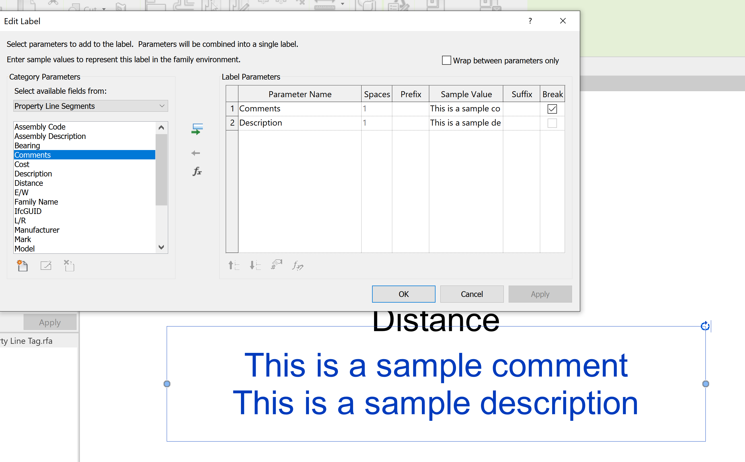The width and height of the screenshot is (745, 462).
Task: Edit parameter's units format
Action: (197, 172)
